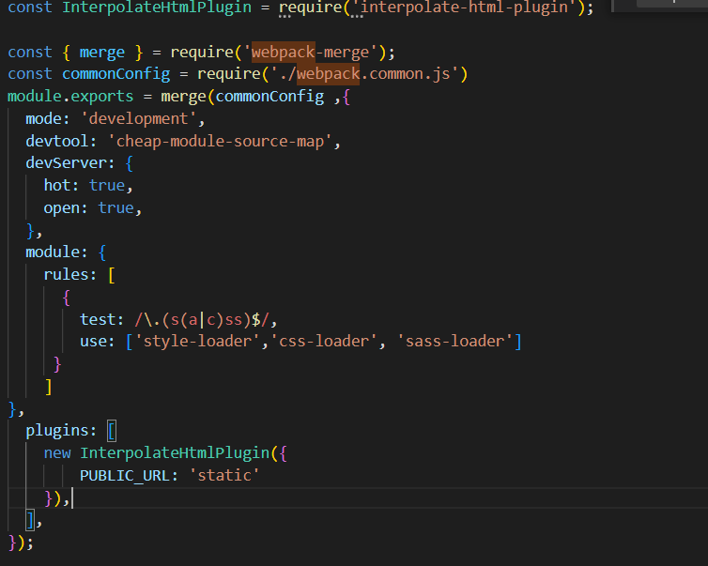Click require before 'webpack-merge'
708x566 pixels.
tap(202, 53)
